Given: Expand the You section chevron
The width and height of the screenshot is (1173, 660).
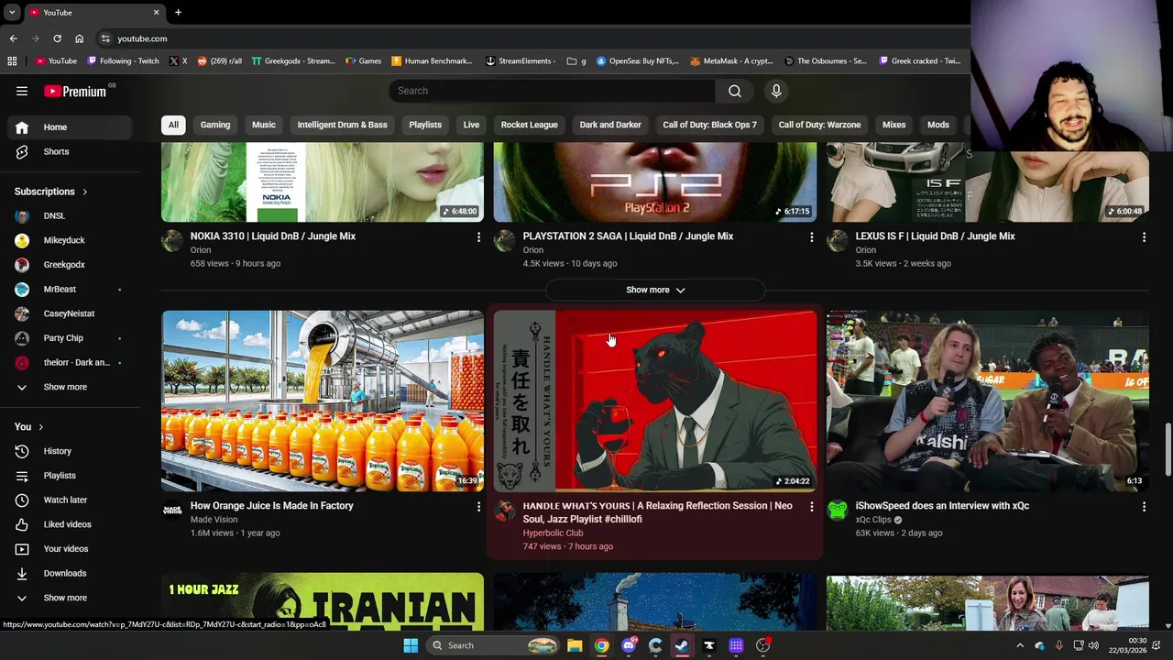Looking at the screenshot, I should (40, 427).
